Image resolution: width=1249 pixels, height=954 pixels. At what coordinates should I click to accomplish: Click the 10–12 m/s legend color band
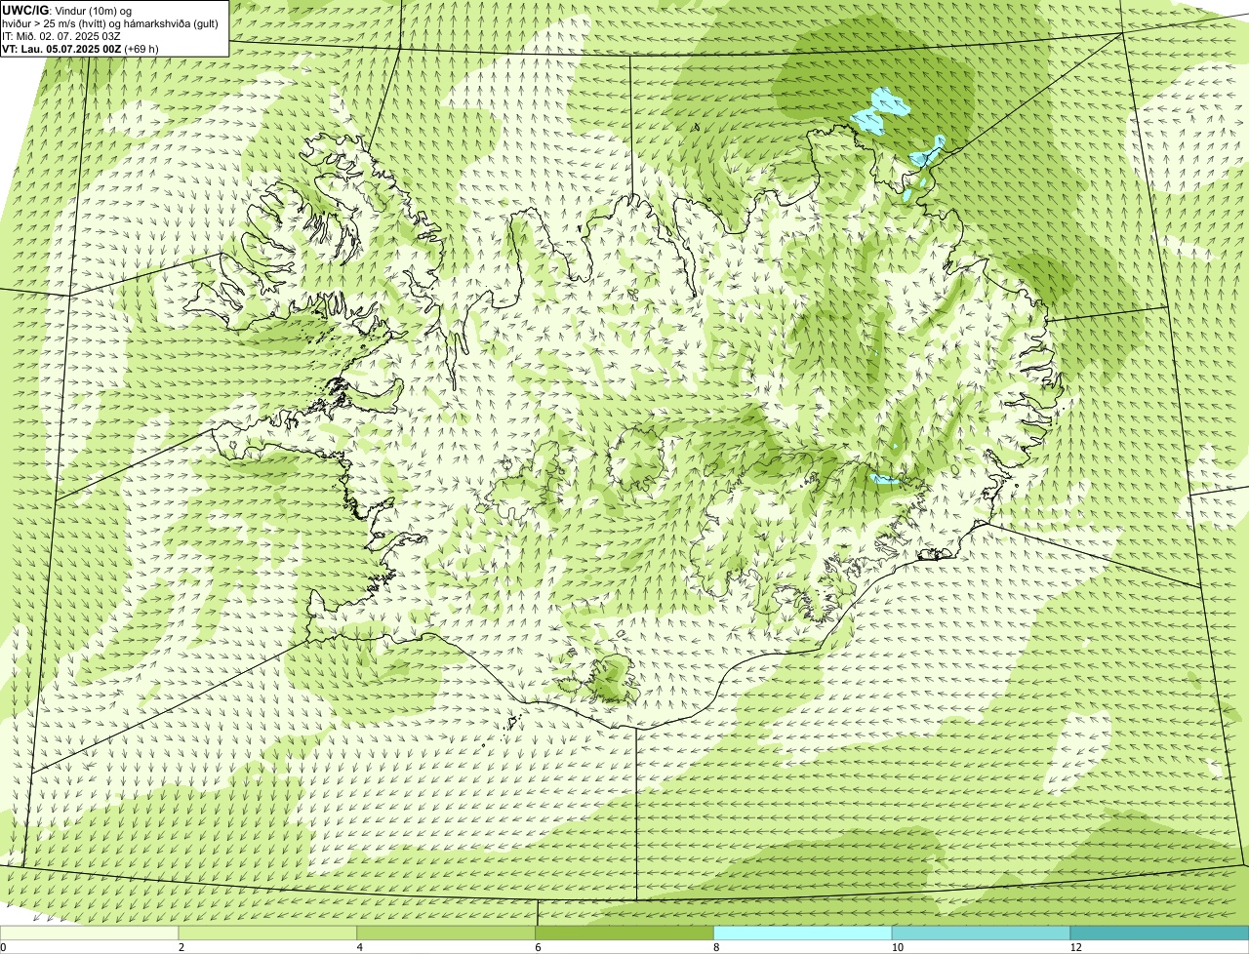[981, 934]
